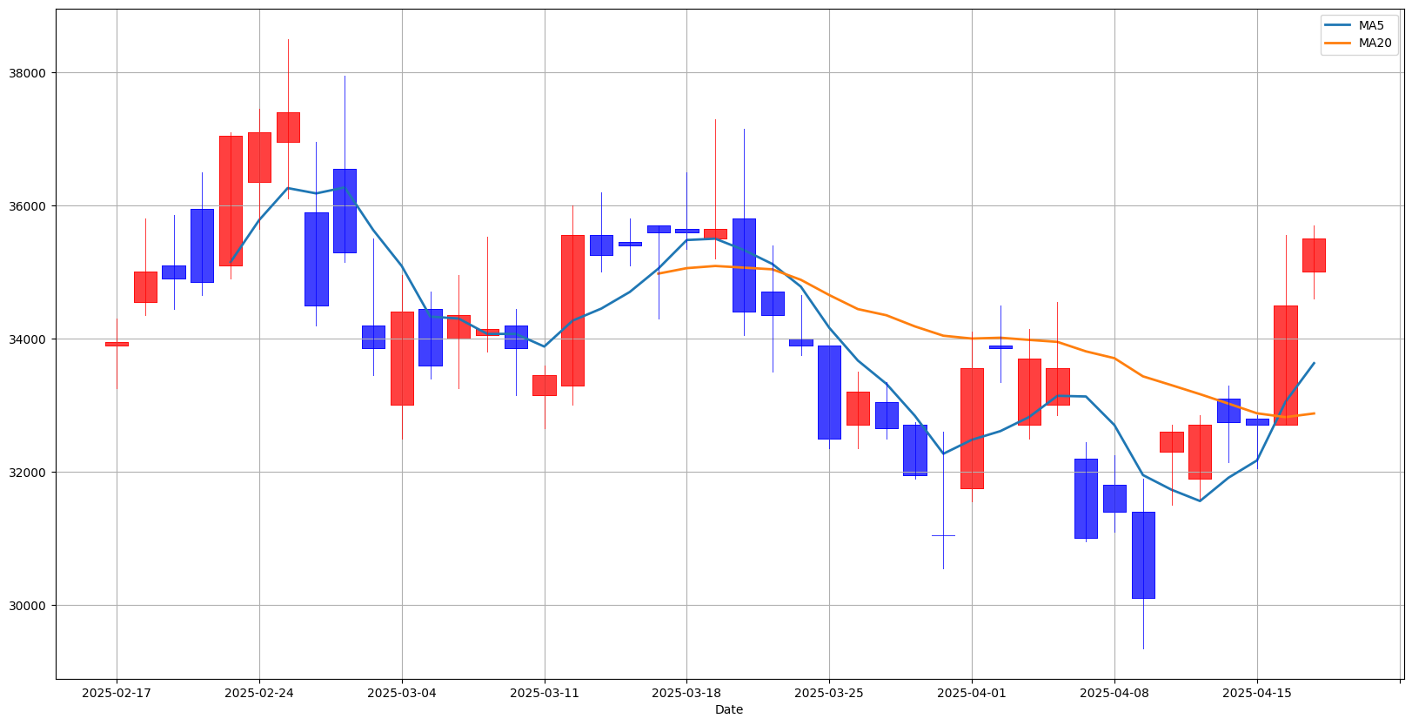
Task: Click the 2025-03-04 x-axis date label
Action: pos(402,694)
